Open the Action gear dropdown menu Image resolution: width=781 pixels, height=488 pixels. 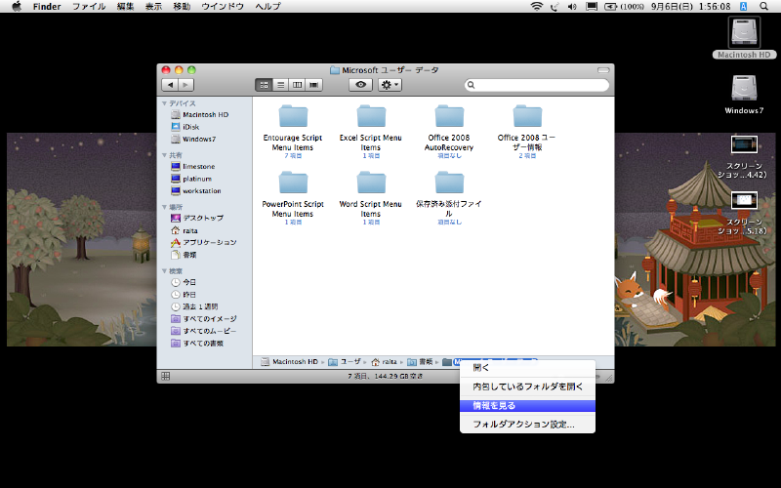coord(390,85)
